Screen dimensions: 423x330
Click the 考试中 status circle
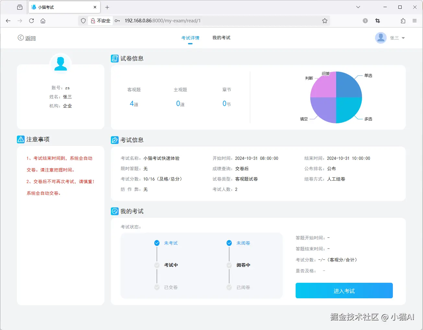[157, 265]
